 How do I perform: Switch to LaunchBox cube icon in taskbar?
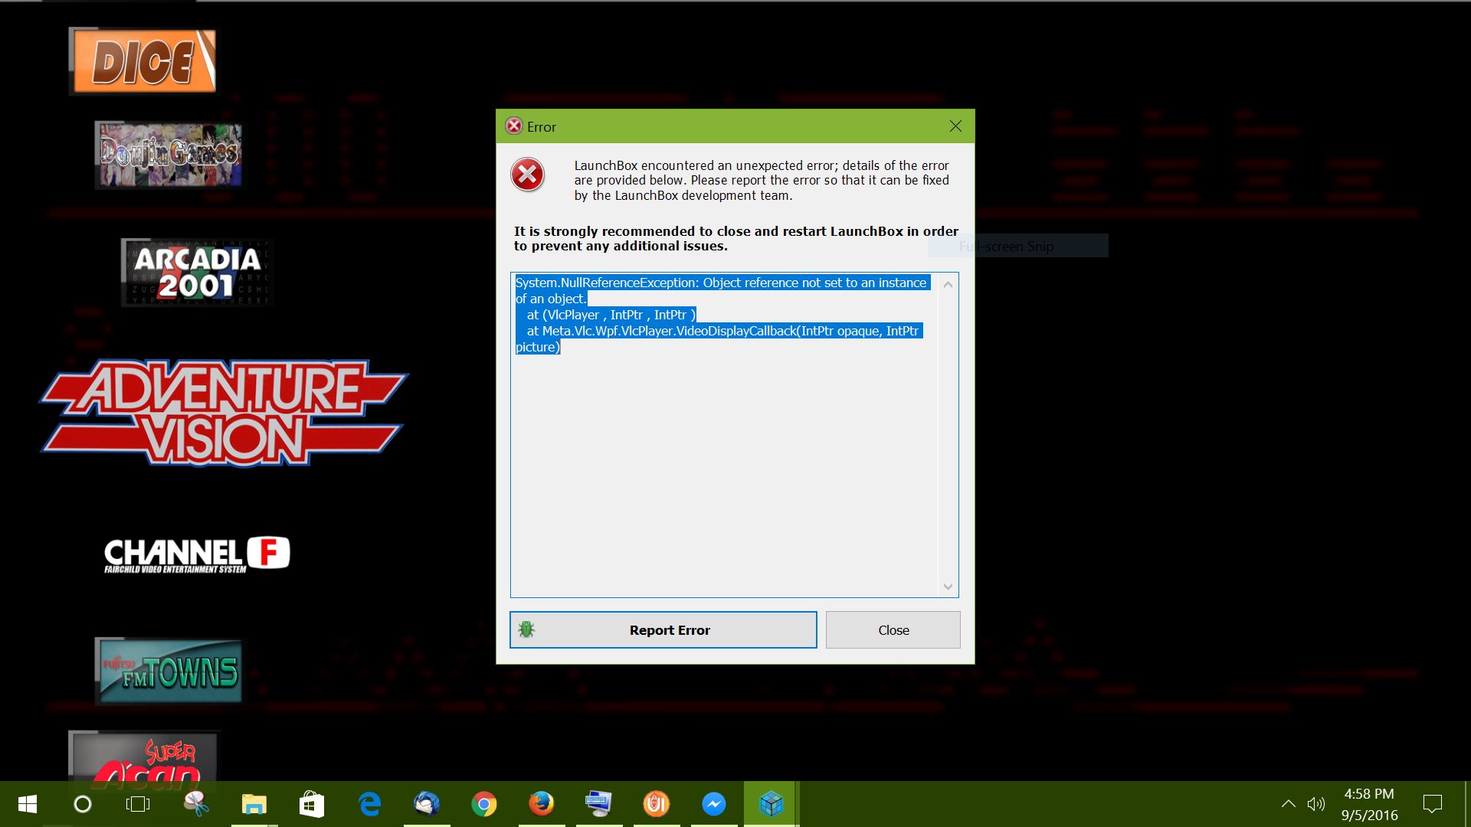pos(772,804)
